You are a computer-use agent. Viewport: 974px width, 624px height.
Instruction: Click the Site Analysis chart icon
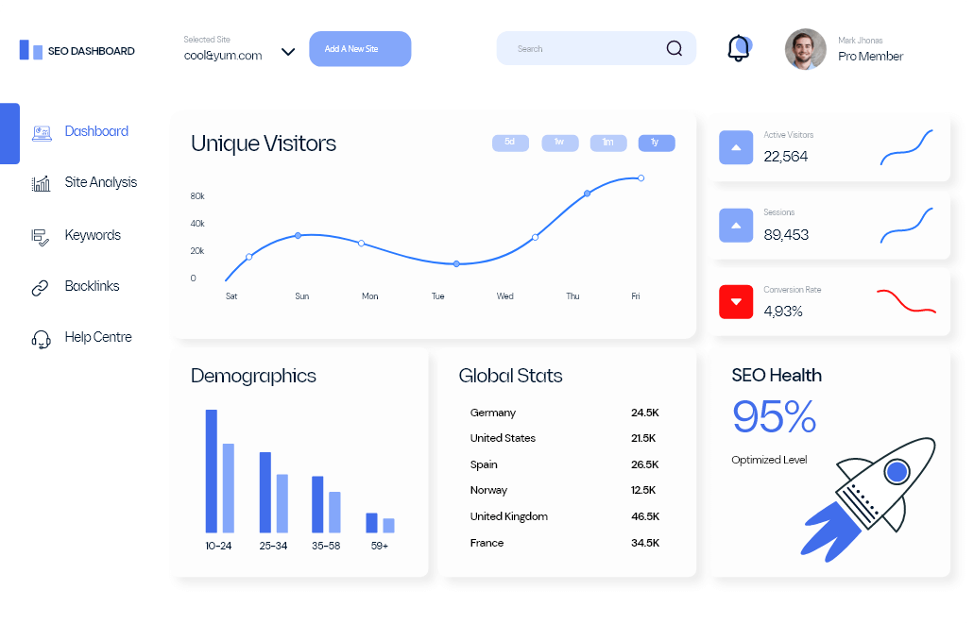coord(41,183)
